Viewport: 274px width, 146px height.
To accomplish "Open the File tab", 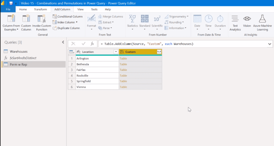I will (8, 9).
